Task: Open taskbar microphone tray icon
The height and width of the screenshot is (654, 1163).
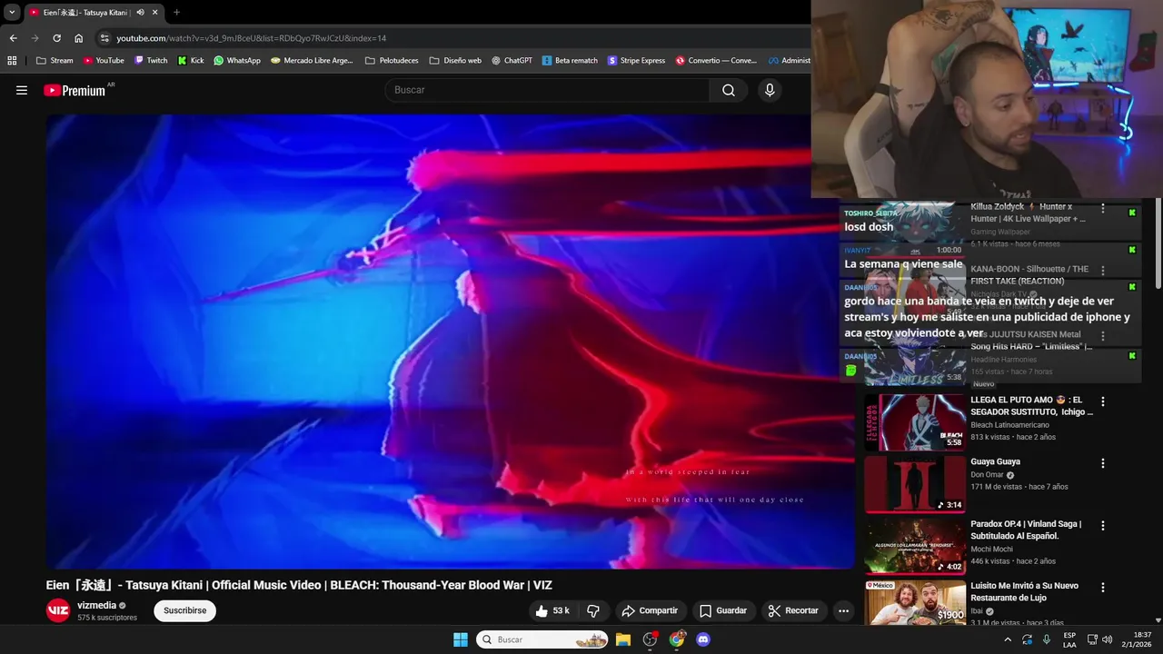Action: 1047,639
